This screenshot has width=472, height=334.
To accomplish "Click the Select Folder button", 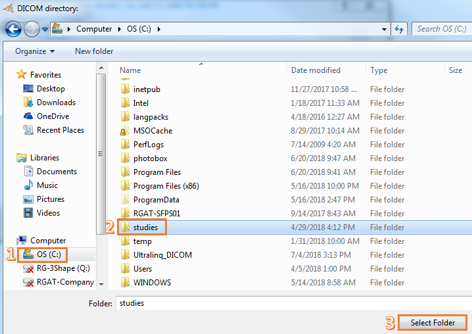I will coord(433,323).
